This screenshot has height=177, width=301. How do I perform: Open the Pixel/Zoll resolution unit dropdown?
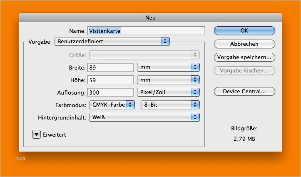tap(168, 92)
